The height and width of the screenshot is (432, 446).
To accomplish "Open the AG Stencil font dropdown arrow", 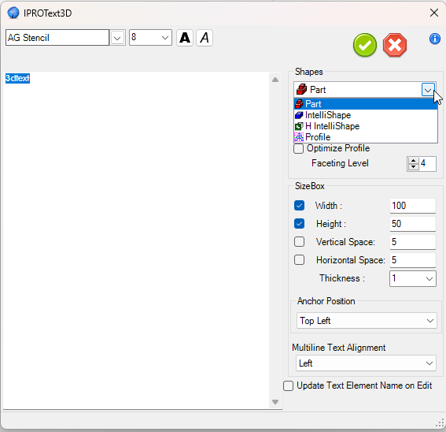I will tap(117, 38).
